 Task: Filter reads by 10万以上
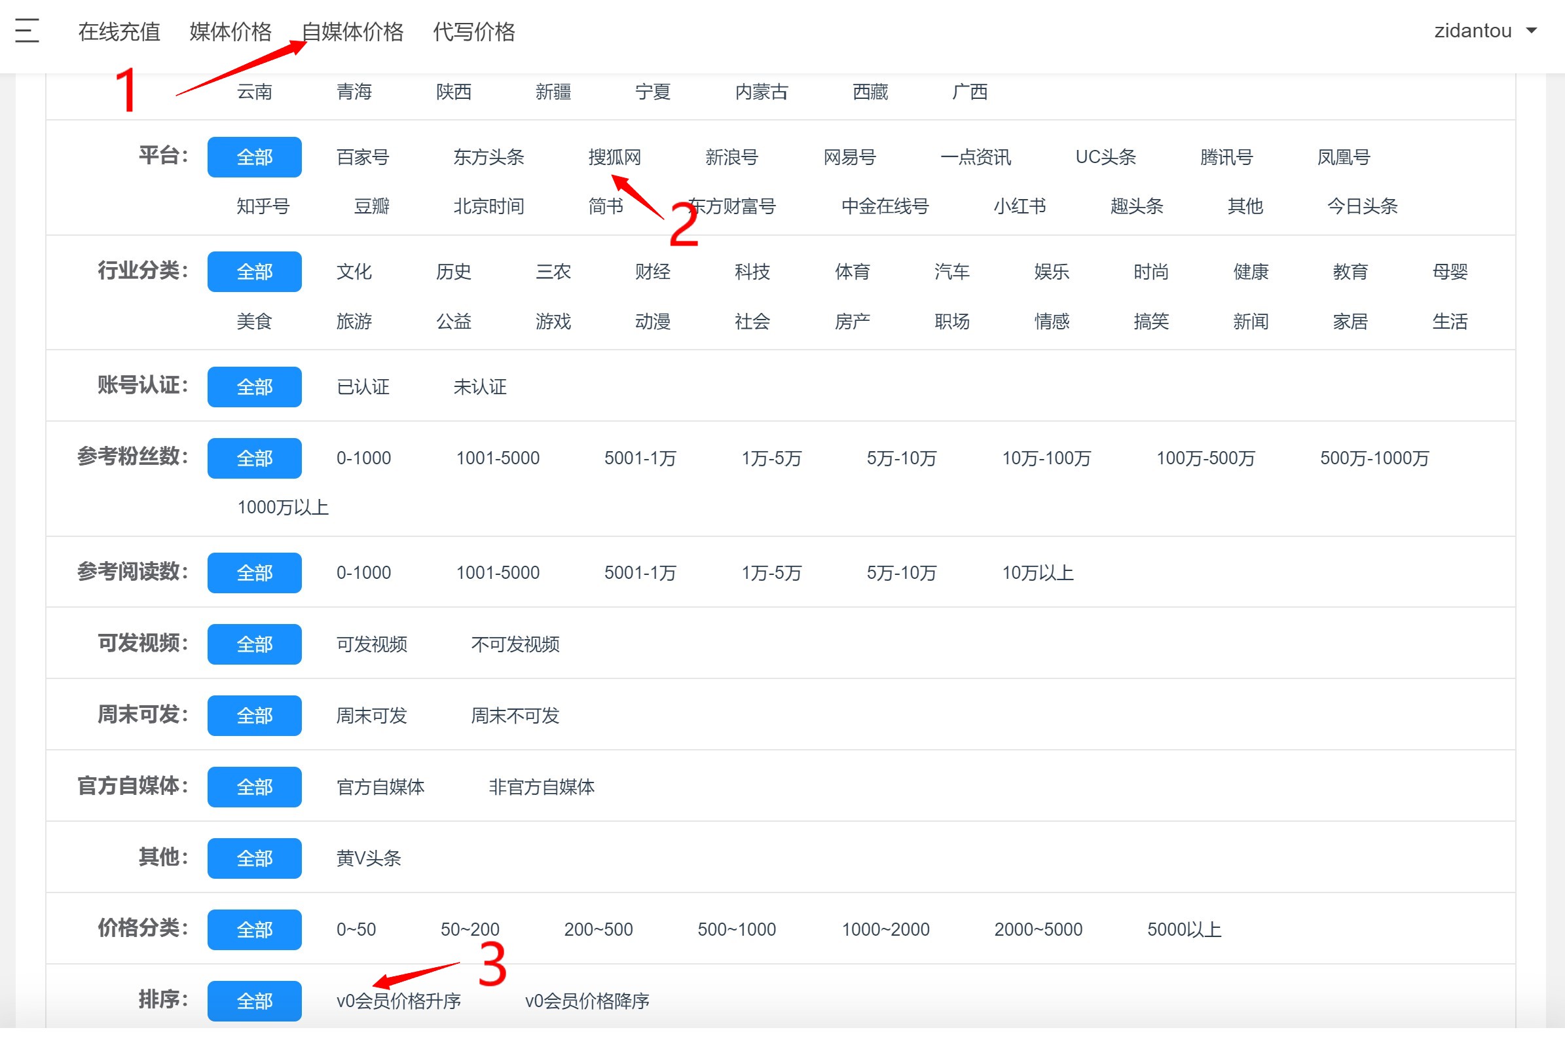pyautogui.click(x=1037, y=573)
